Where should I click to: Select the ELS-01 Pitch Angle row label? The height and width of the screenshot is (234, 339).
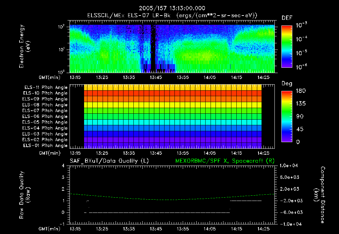[x=45, y=145]
